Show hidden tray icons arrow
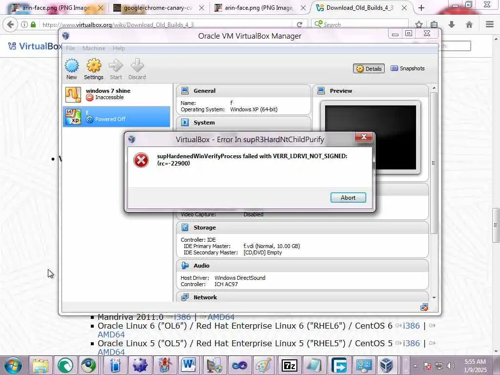The image size is (500, 375). click(x=415, y=366)
